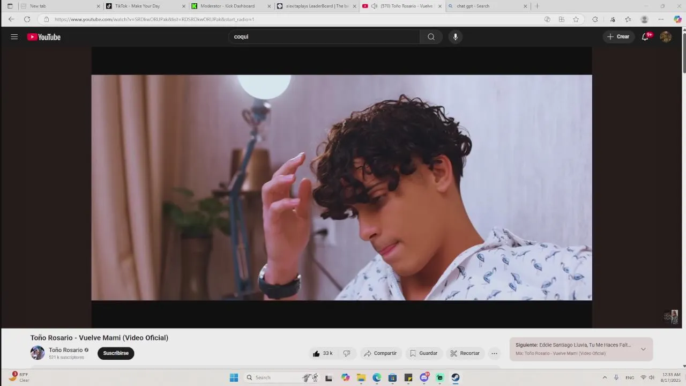Viewport: 686px width, 386px height.
Task: Open Toño Rosario channel name link
Action: point(66,350)
